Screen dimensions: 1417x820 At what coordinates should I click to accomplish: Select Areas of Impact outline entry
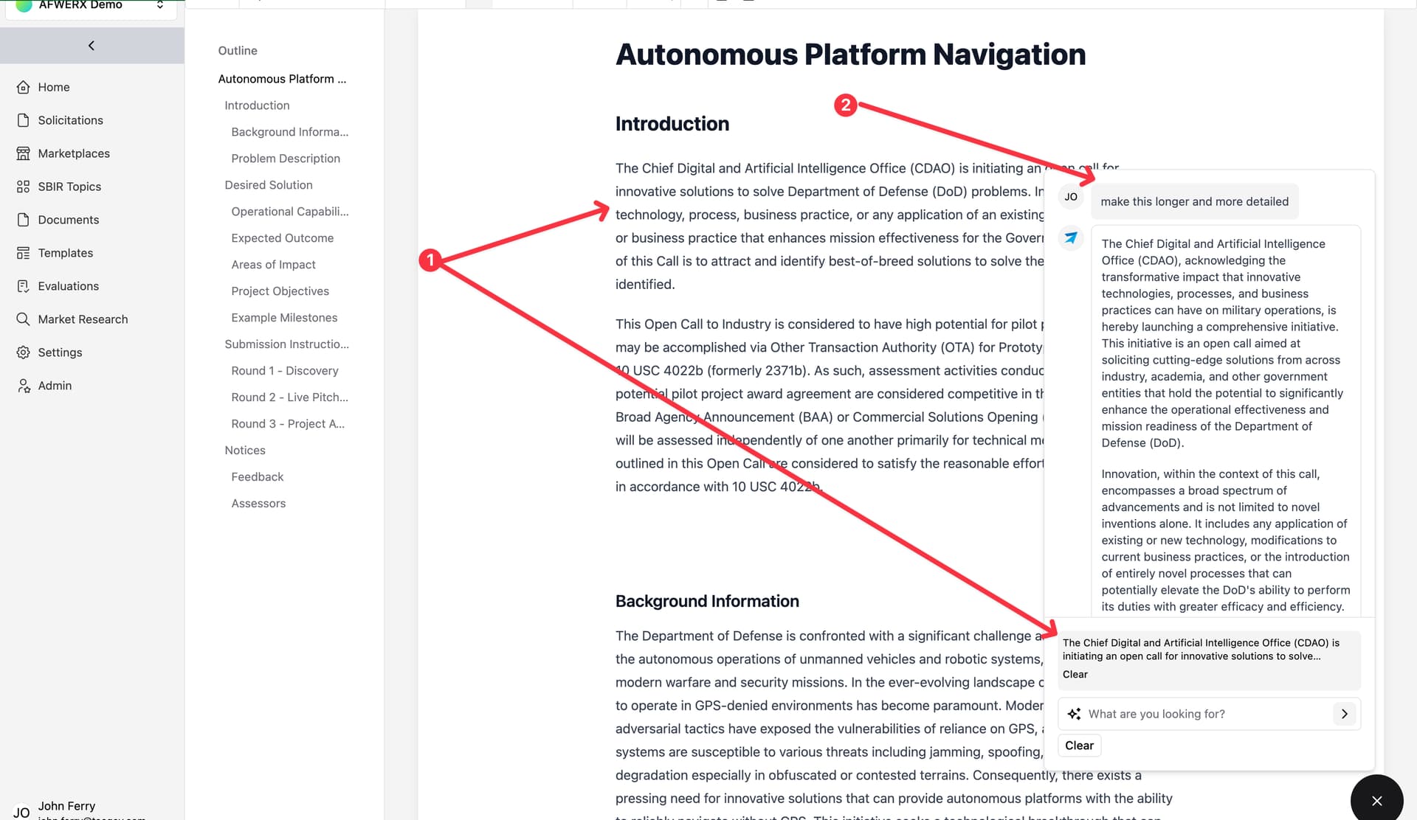(273, 265)
